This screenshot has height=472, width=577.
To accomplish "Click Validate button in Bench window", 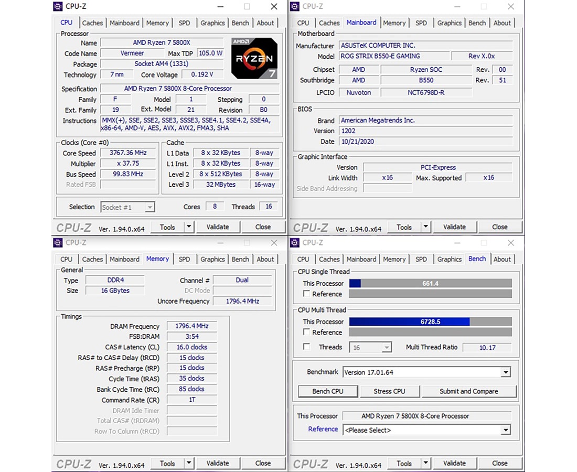I will point(454,463).
